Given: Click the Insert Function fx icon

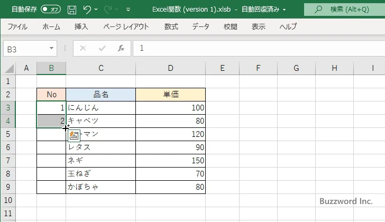Looking at the screenshot, I should (x=121, y=48).
